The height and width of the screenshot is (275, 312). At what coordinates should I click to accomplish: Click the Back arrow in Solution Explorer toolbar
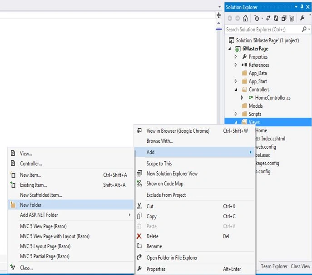pyautogui.click(x=230, y=18)
